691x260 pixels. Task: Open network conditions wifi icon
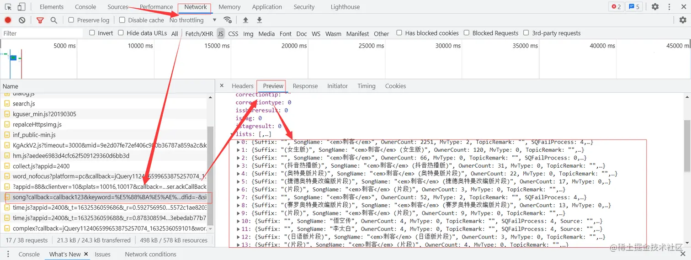[x=228, y=20]
